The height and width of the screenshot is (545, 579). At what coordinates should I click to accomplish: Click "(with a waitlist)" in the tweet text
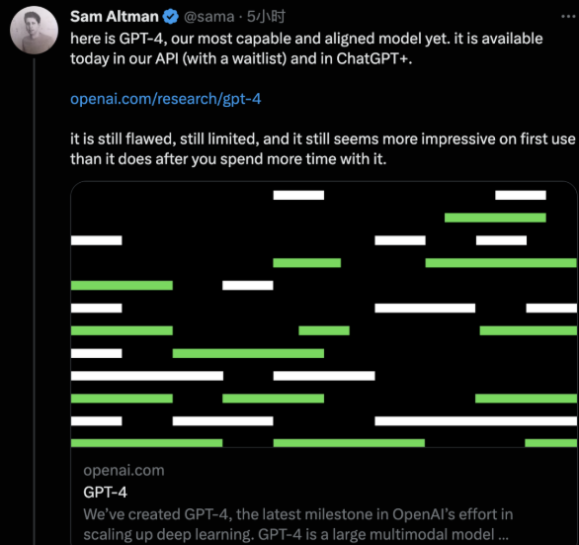234,58
